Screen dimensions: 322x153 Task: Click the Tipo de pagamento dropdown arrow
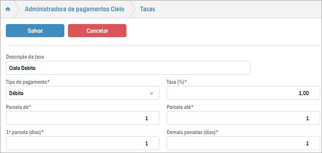coord(152,94)
